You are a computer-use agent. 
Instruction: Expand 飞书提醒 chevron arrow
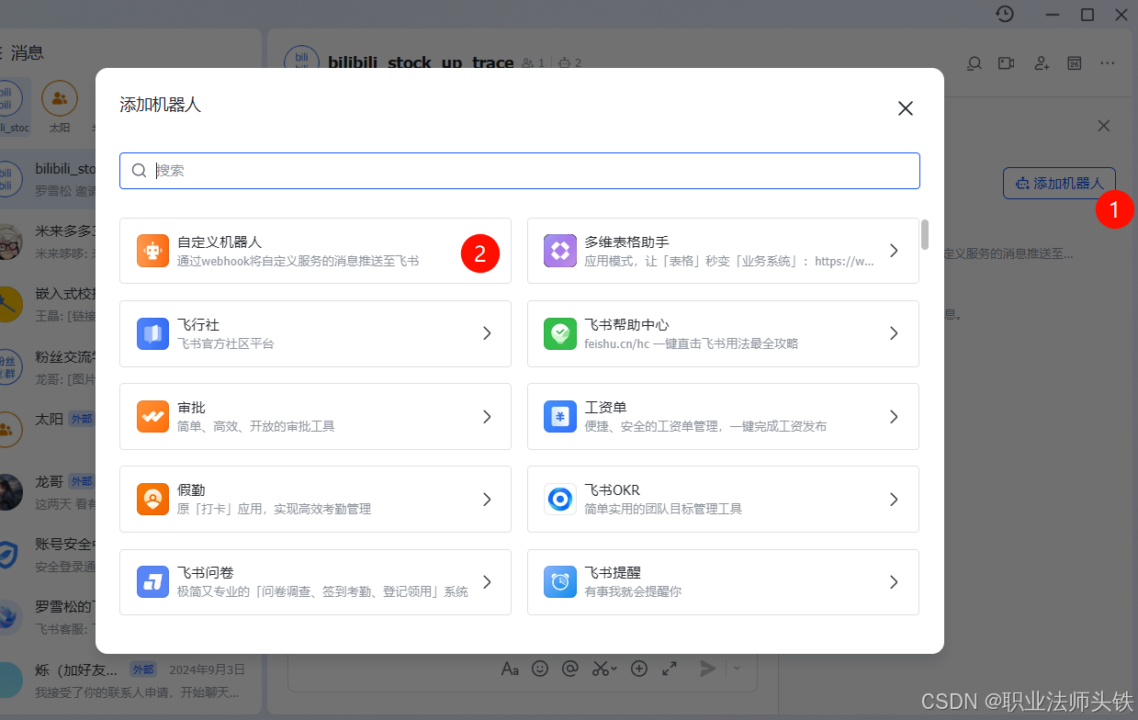point(894,581)
